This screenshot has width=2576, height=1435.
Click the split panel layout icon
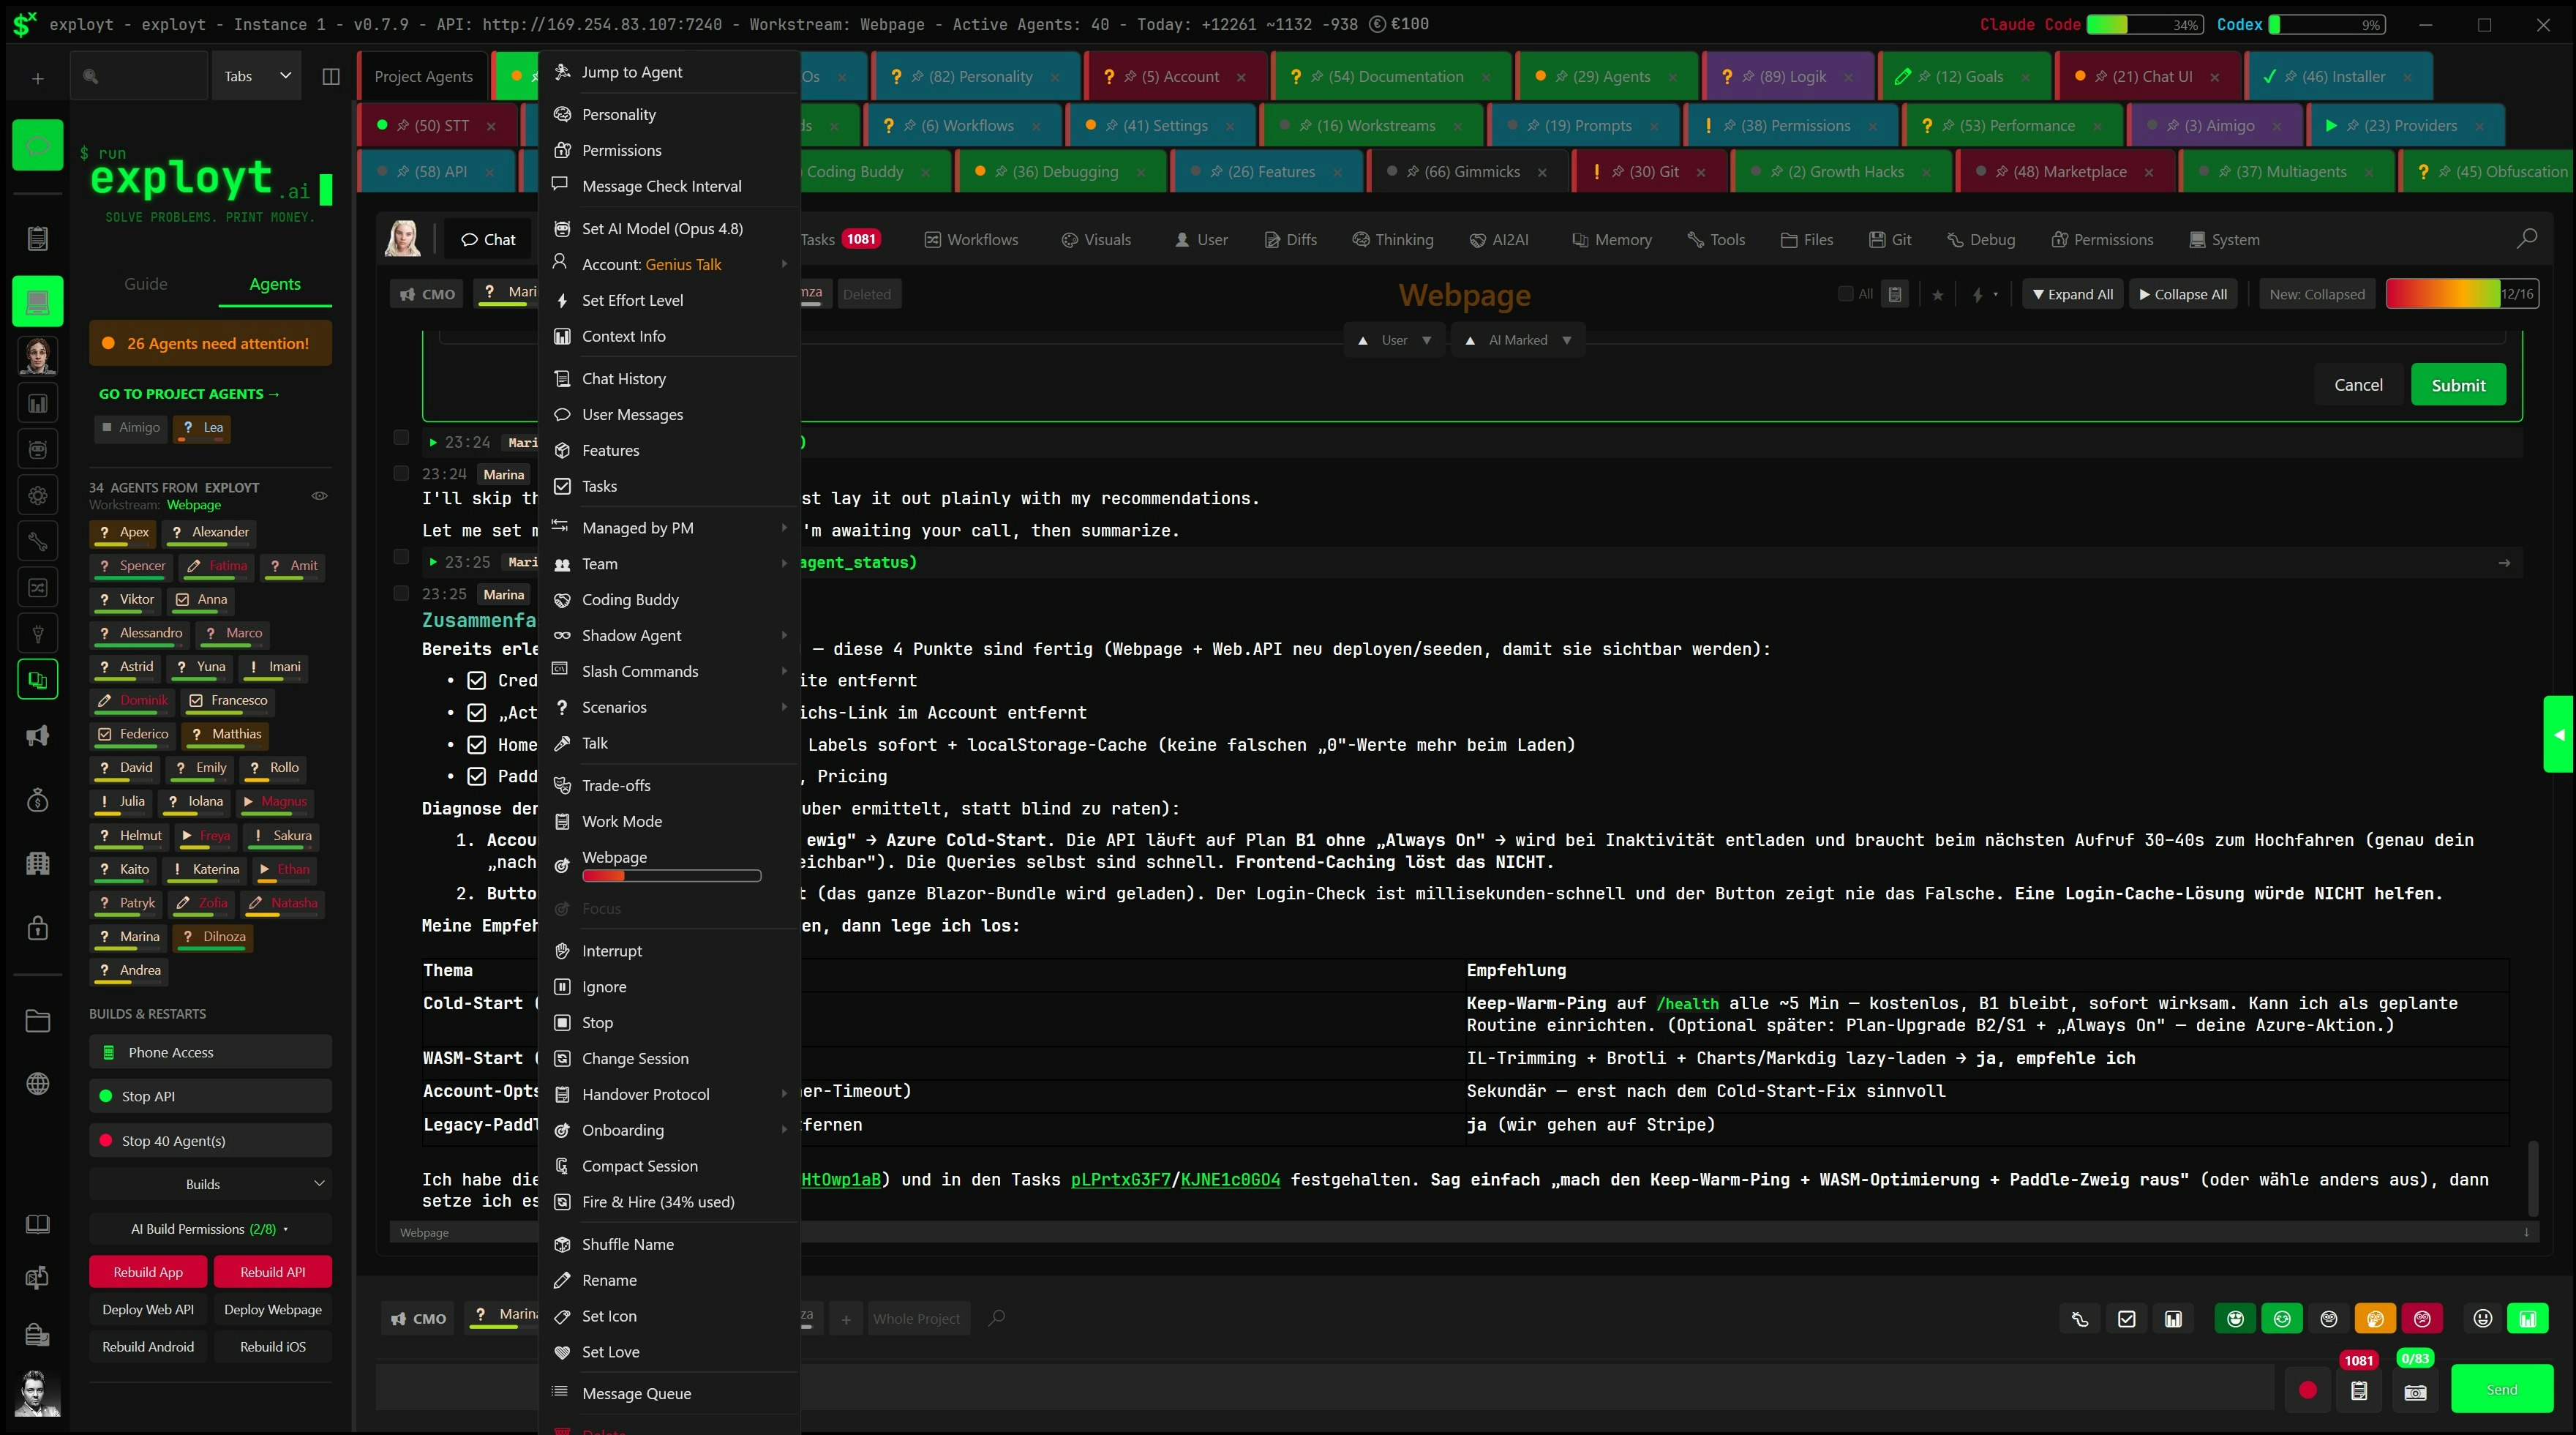[x=331, y=76]
